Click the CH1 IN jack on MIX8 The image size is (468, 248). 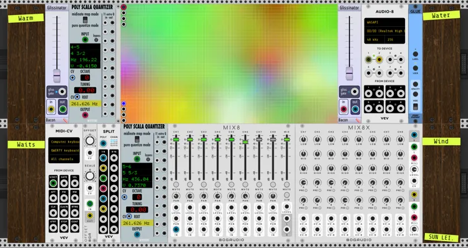(x=176, y=229)
